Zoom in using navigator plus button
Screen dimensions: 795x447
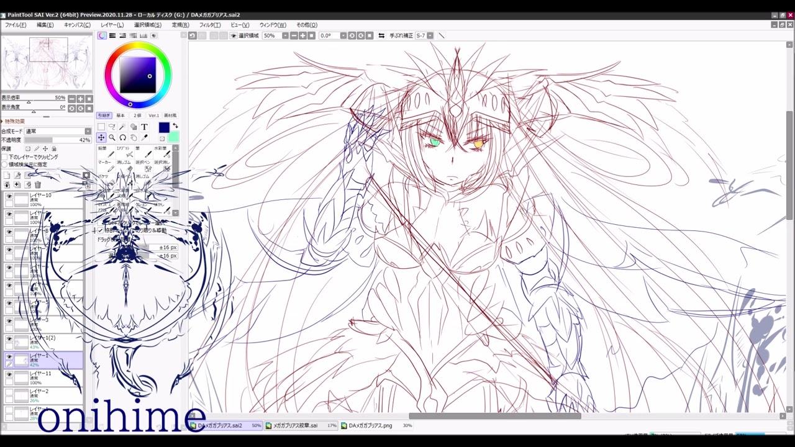(x=81, y=99)
